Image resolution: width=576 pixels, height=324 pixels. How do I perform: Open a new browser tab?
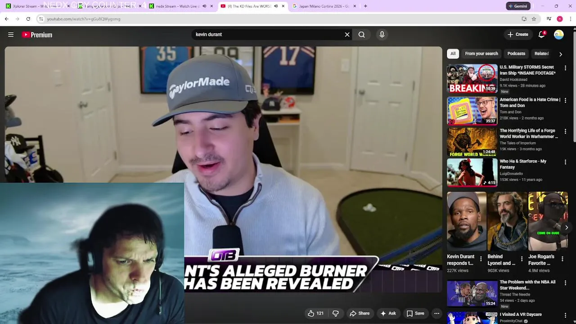click(365, 6)
